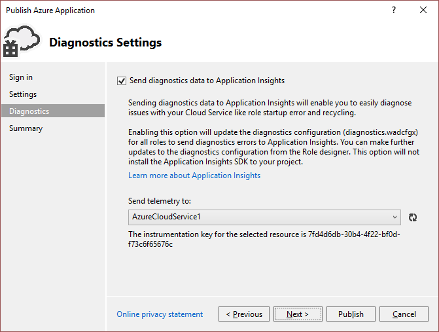
Task: Click the Azure cloud package header icon
Action: [x=22, y=41]
